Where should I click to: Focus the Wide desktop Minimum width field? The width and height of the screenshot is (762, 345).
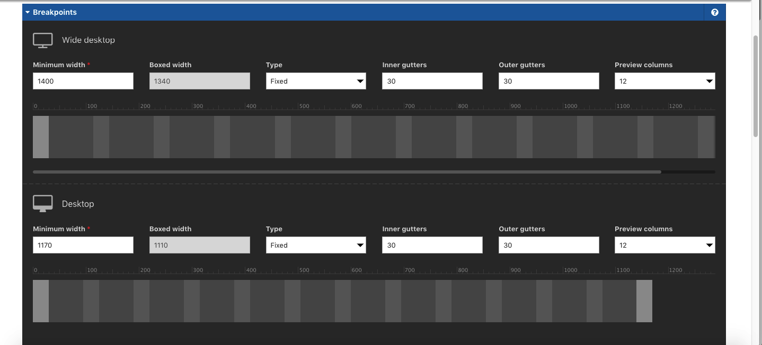tap(83, 81)
